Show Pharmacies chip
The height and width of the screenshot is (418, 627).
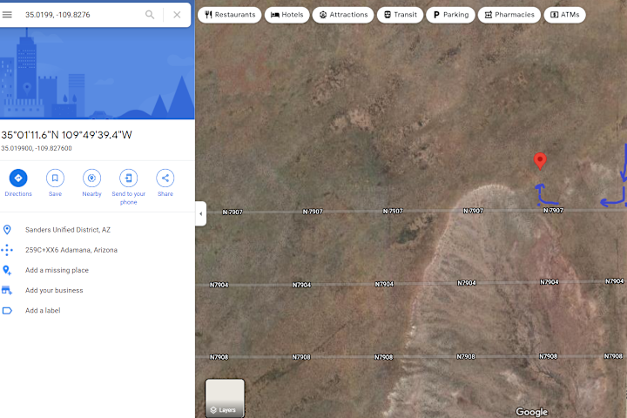tap(509, 15)
